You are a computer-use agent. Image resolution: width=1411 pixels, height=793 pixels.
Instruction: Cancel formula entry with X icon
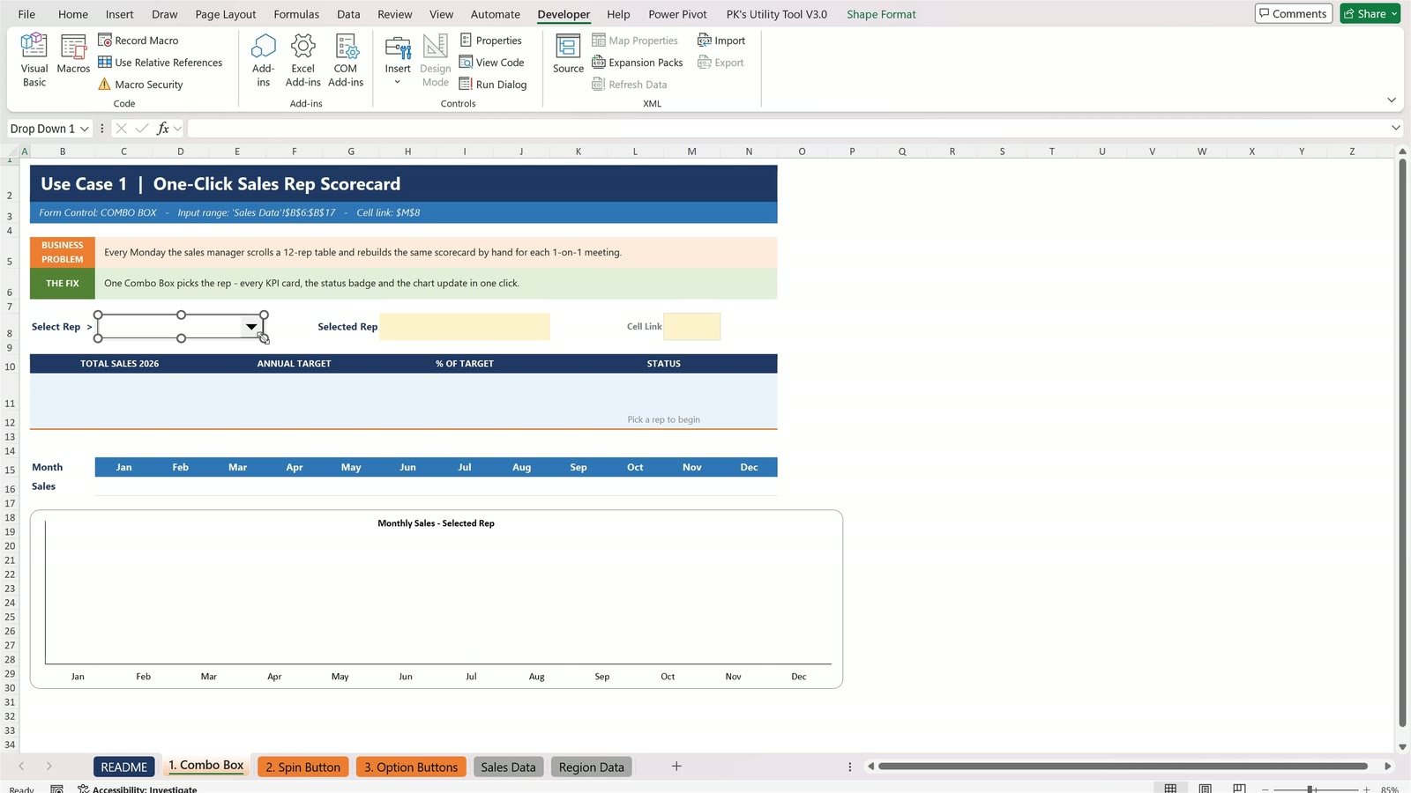click(122, 129)
